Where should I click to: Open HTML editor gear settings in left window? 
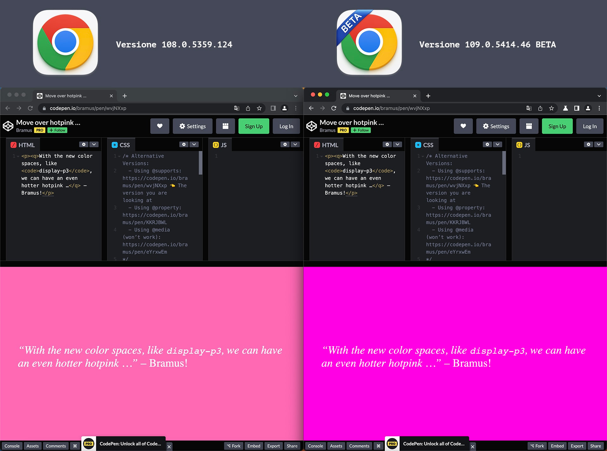coord(83,144)
